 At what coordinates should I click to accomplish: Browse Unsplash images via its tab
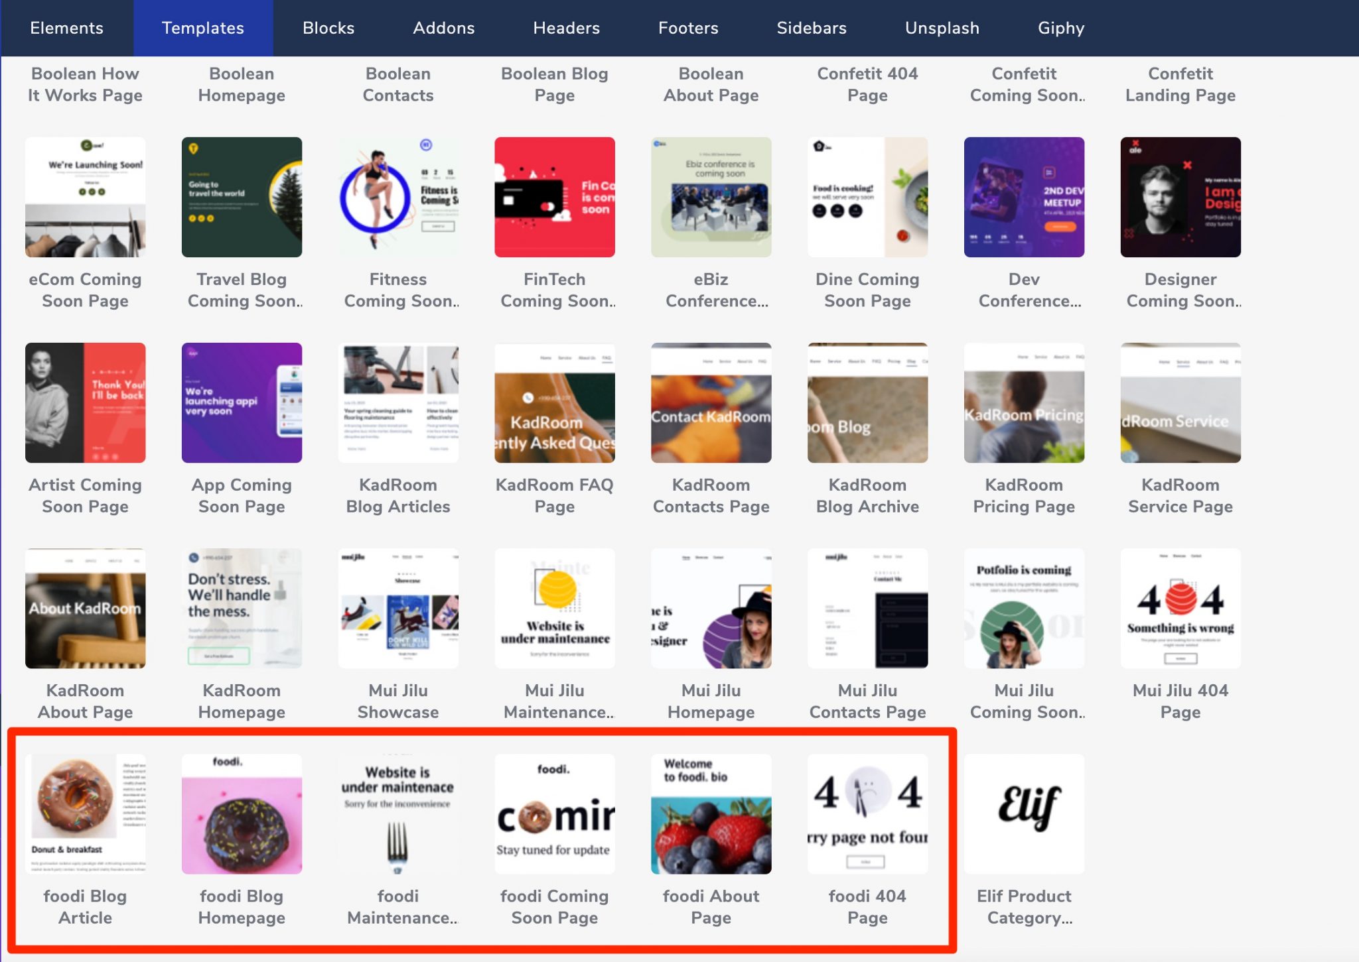[x=941, y=28]
